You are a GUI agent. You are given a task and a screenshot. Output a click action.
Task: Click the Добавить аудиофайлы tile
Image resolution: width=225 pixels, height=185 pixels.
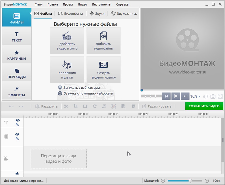(103, 40)
